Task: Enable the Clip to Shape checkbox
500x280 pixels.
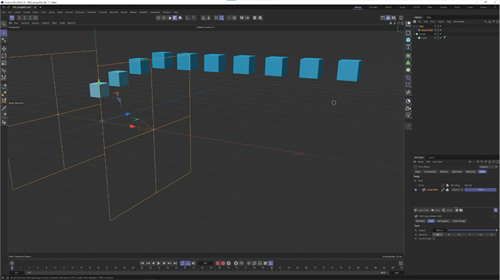Action: click(x=434, y=238)
